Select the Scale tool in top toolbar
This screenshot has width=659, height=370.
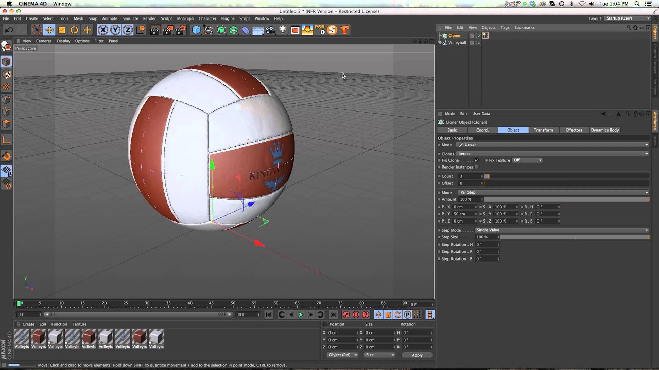coord(62,30)
